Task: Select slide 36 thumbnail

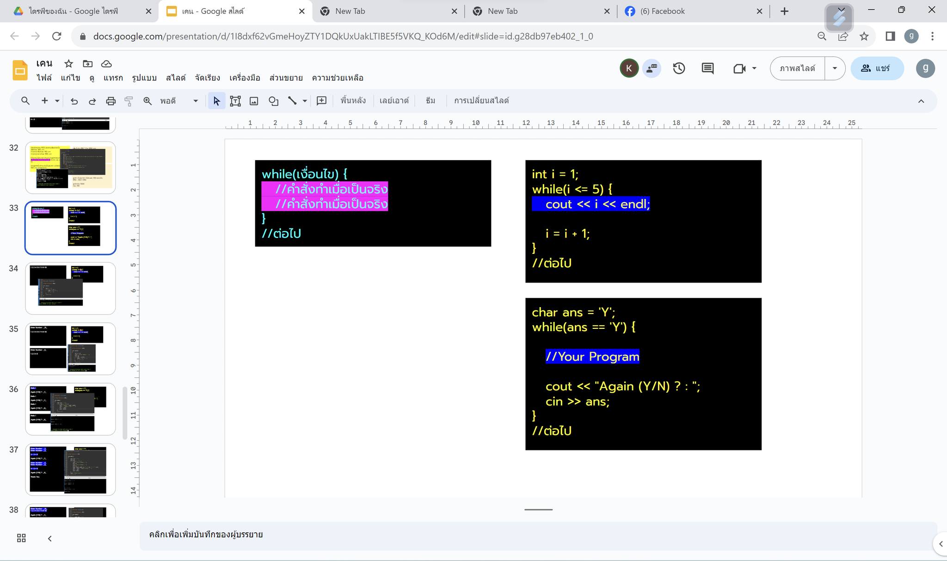Action: point(70,409)
